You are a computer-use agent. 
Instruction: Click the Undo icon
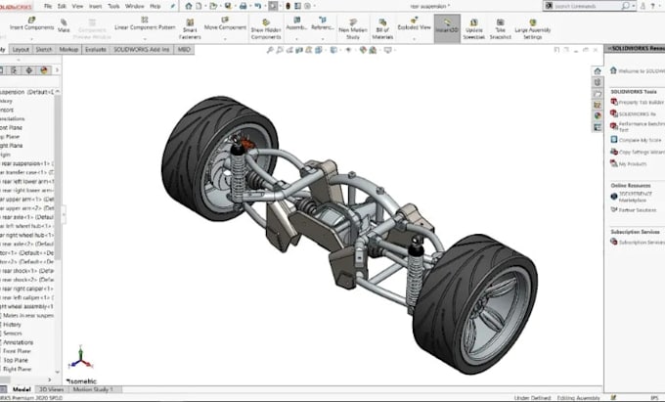tap(258, 6)
